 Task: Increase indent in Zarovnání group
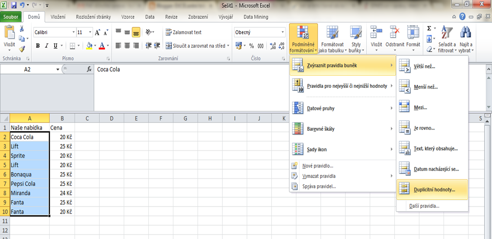click(158, 46)
